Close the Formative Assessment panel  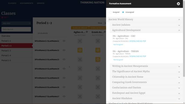point(178,4)
